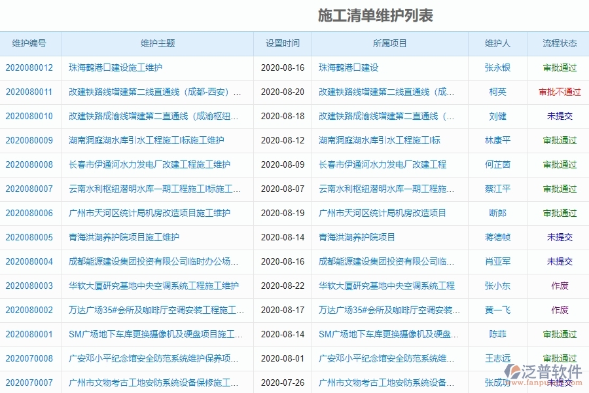The image size is (589, 393).
Task: Open record 2020080005 for 青海洪湖养护院
Action: (29, 237)
